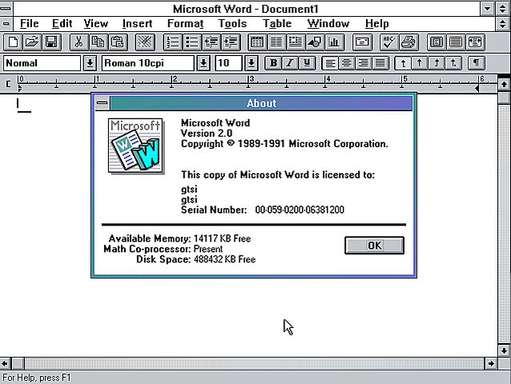The width and height of the screenshot is (511, 384).
Task: Click the Microsoft Word logo in About dialog
Action: click(x=135, y=146)
